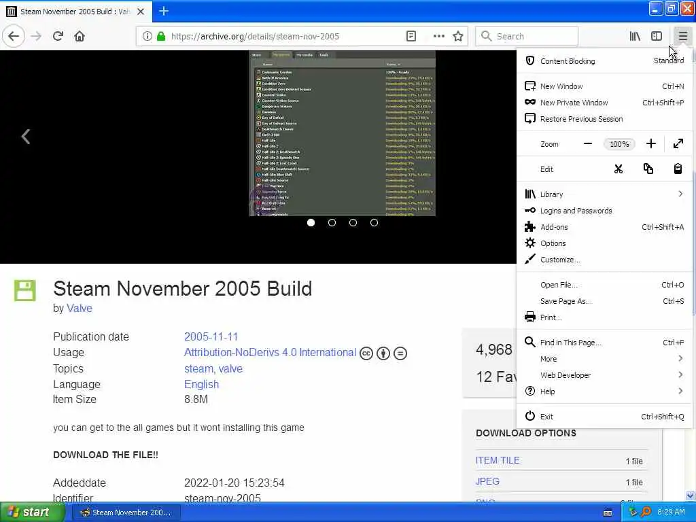Expand the Web Developer submenu
Image resolution: width=696 pixels, height=522 pixels.
click(604, 375)
